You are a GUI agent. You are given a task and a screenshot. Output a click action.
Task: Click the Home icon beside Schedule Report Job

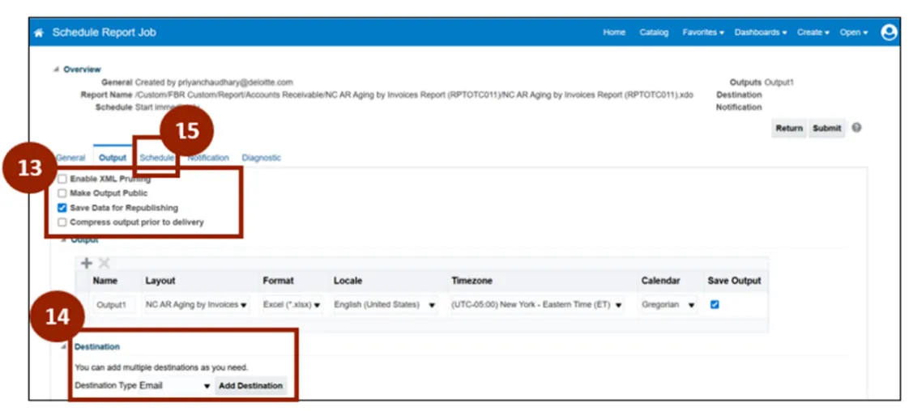click(39, 33)
